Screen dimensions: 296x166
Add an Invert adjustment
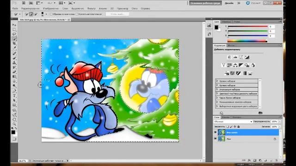[227, 73]
